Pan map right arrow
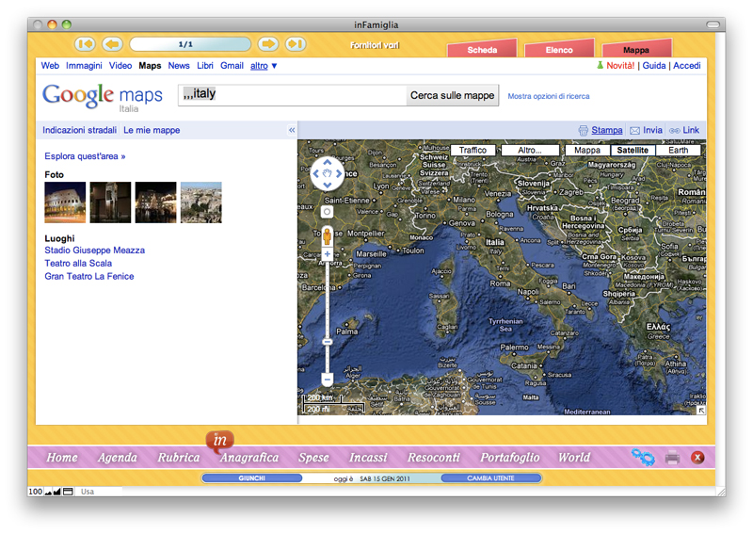The image size is (753, 534). [339, 174]
